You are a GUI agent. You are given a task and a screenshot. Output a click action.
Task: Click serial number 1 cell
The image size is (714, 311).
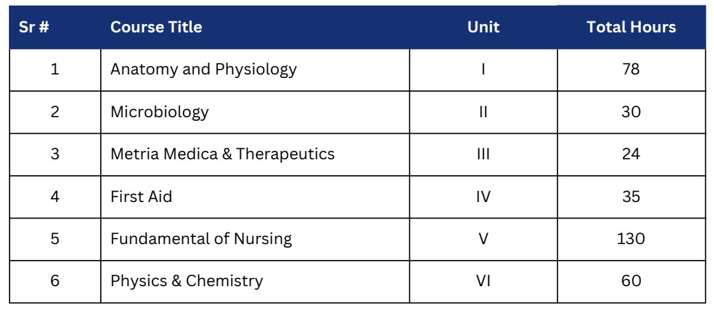point(54,70)
